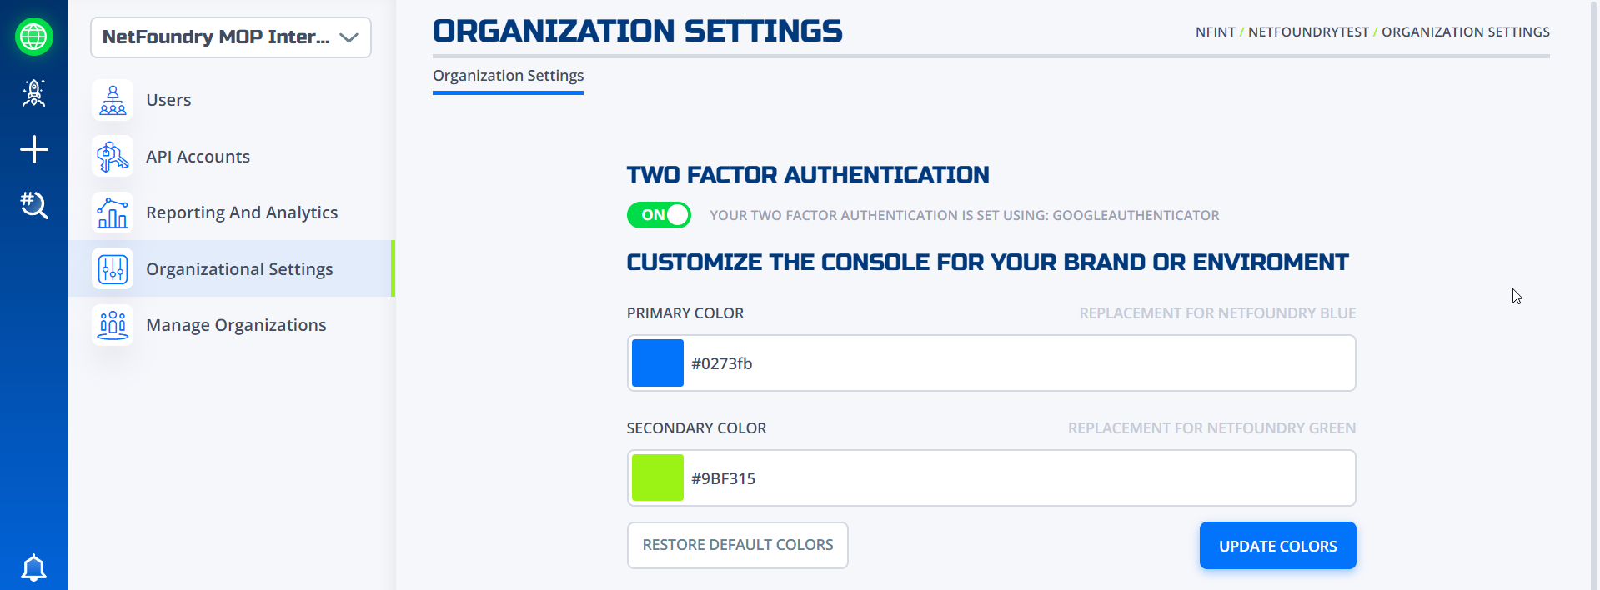Click Restore Default Colors button
Screen dimensions: 1600x590
(x=737, y=545)
